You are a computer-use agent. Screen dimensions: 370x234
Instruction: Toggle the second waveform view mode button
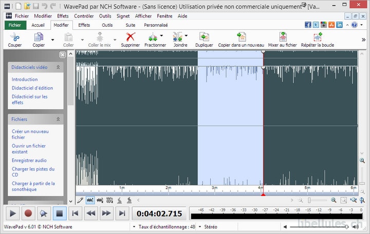(x=100, y=200)
